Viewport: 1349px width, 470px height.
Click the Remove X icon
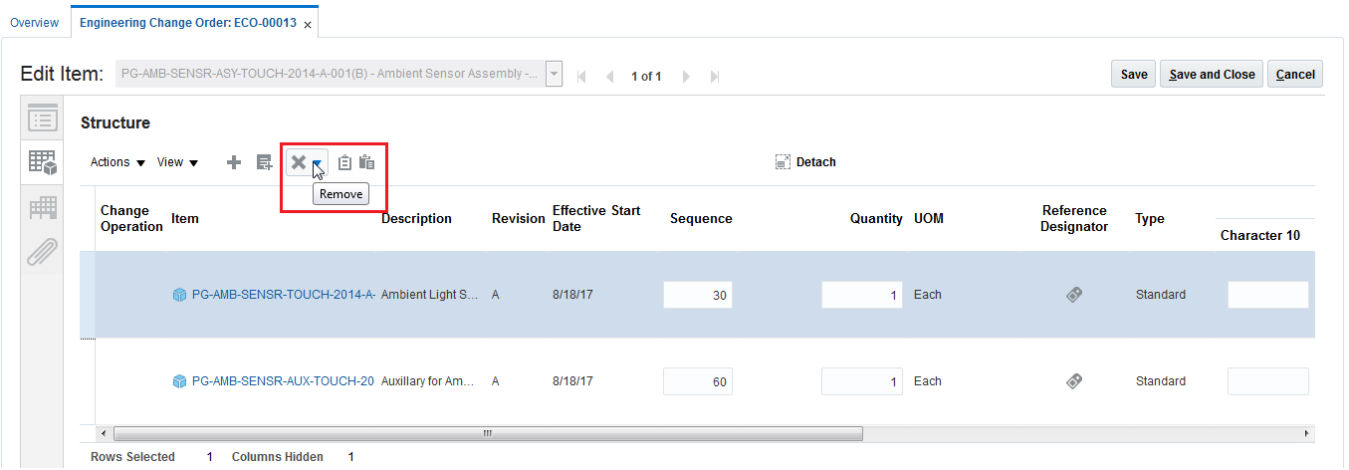[x=298, y=162]
